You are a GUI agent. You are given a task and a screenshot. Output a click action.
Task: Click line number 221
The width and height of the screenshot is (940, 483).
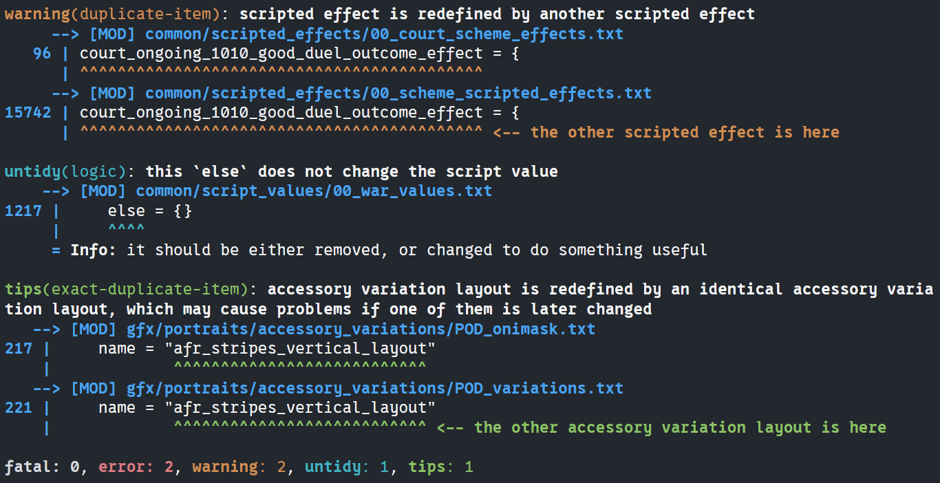point(18,408)
